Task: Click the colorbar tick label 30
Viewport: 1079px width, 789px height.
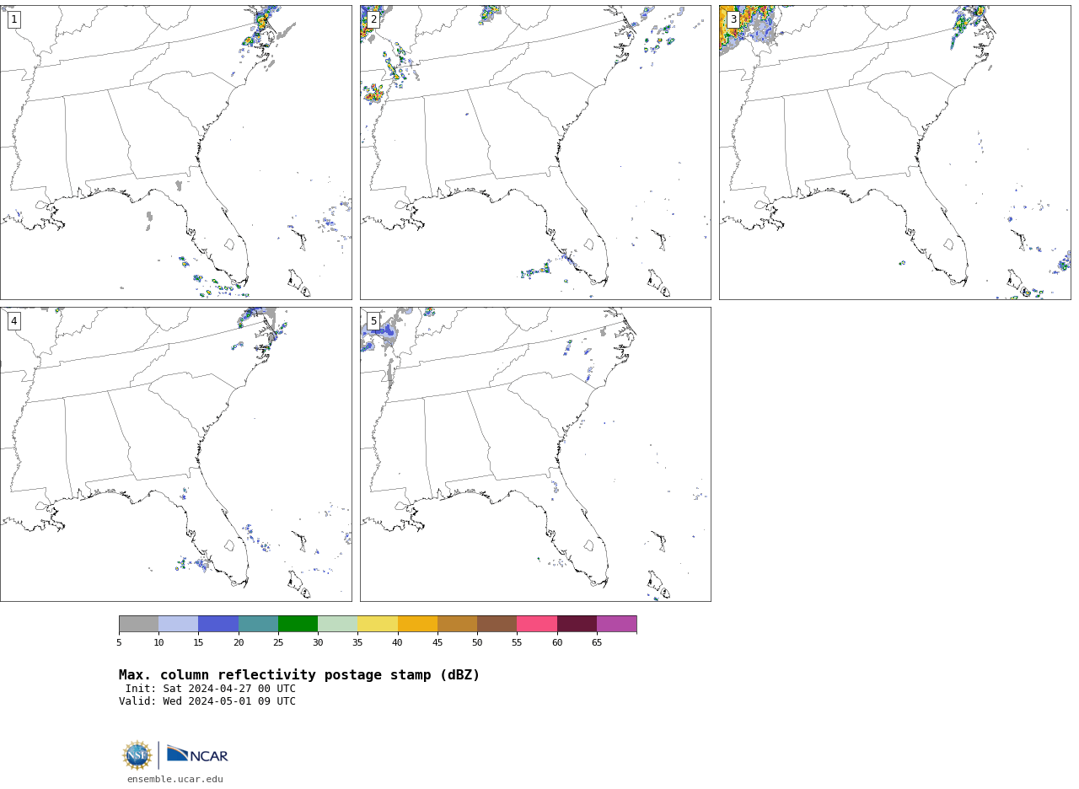Action: 318,642
